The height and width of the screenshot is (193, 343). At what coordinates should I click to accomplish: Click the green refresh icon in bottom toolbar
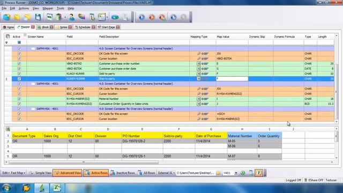point(243,173)
